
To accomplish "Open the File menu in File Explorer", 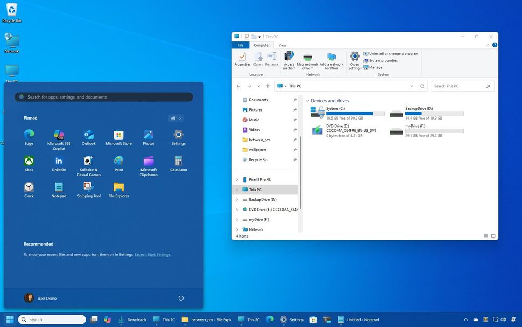I will coord(240,45).
